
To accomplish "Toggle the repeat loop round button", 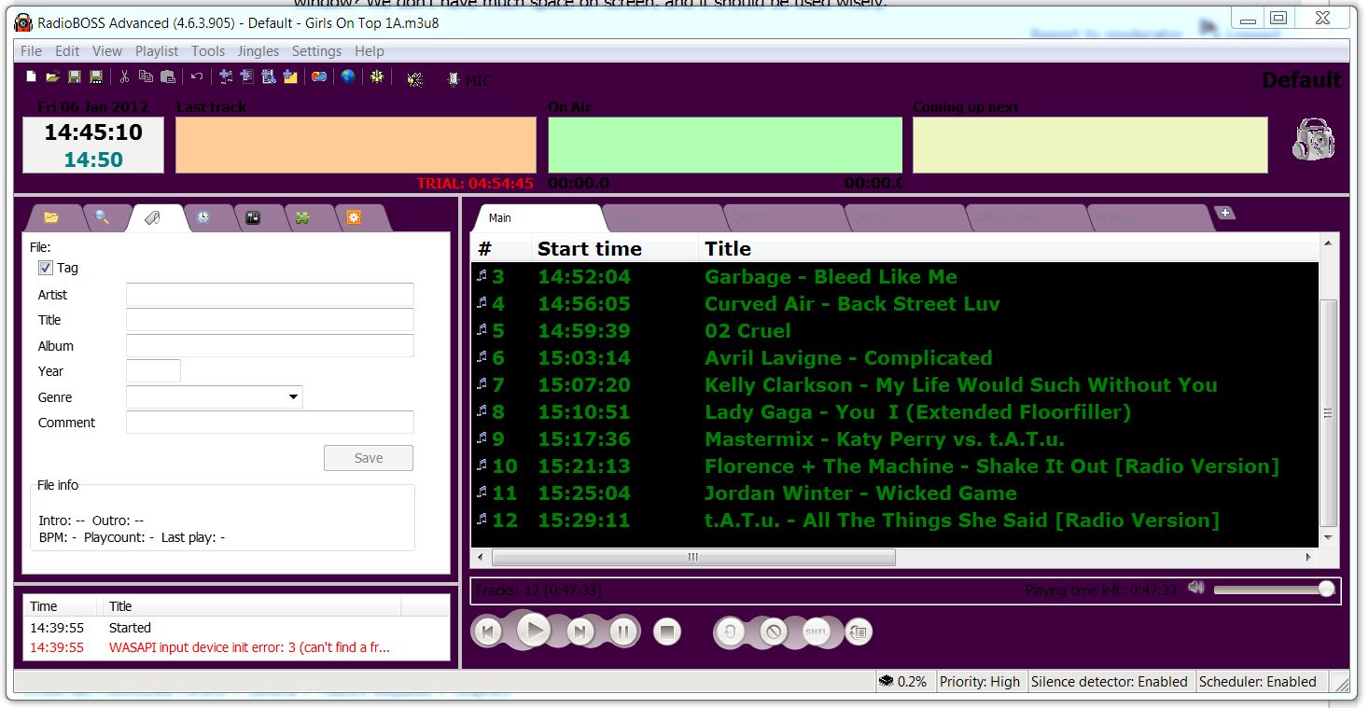I will 731,632.
